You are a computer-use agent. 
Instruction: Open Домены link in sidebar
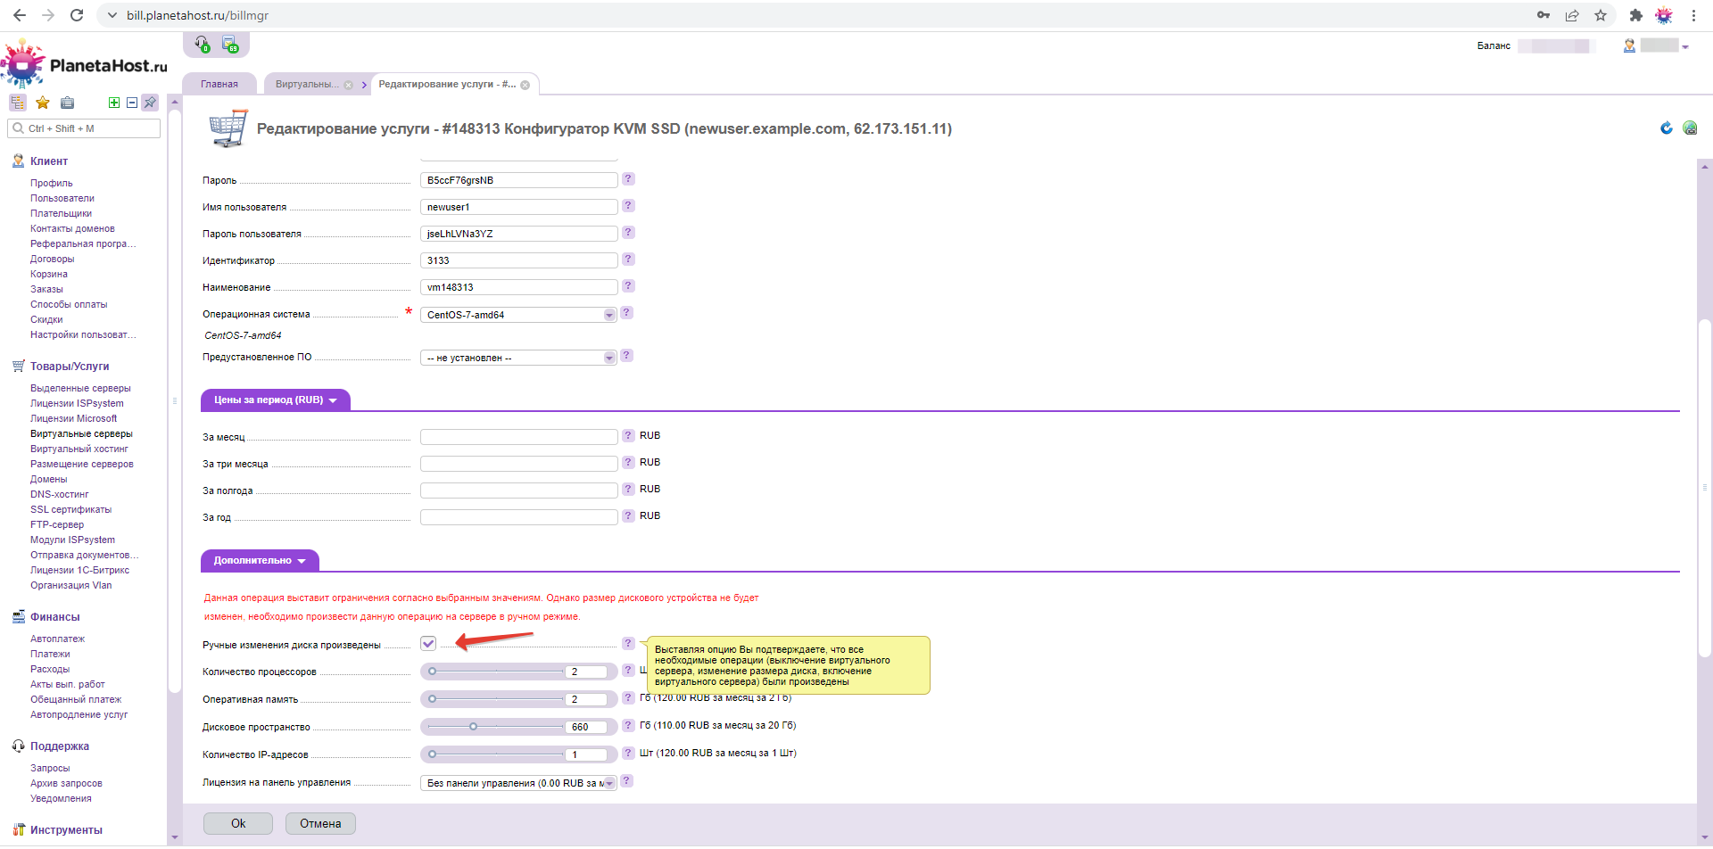tap(49, 480)
